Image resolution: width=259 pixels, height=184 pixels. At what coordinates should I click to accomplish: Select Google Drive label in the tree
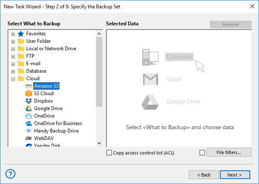click(48, 108)
